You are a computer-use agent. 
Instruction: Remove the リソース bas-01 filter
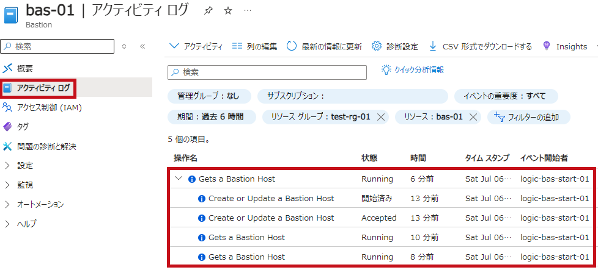pos(473,117)
